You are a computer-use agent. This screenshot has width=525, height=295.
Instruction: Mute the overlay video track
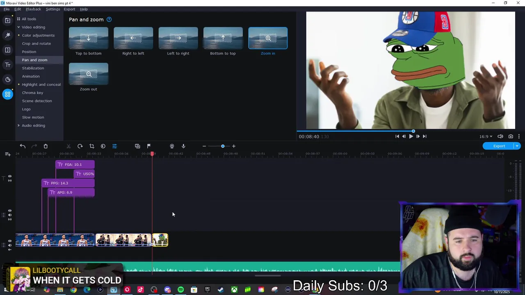(10, 215)
